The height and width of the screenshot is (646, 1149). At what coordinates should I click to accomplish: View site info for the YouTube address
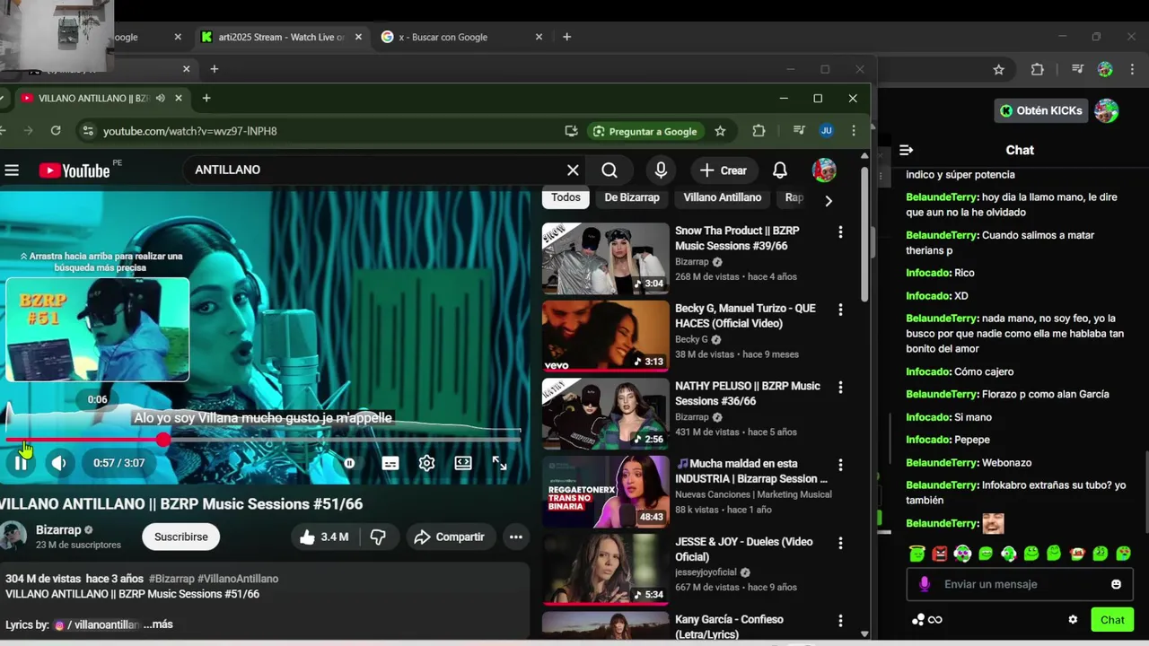pos(87,131)
